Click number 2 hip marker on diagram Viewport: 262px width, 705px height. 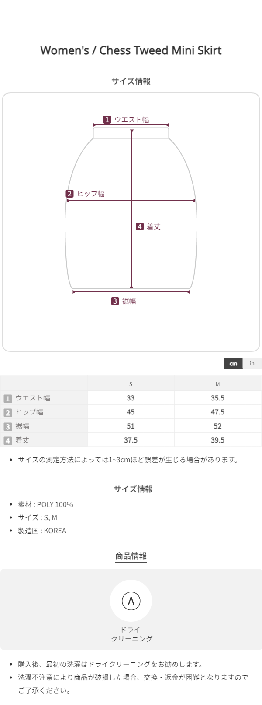pos(70,194)
